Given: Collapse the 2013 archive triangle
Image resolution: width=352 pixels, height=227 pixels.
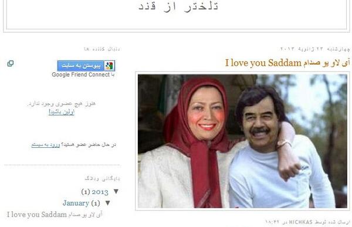Looking at the screenshot, I should 116,192.
